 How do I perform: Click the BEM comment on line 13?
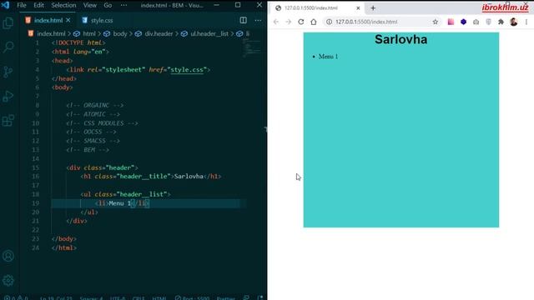pyautogui.click(x=88, y=150)
